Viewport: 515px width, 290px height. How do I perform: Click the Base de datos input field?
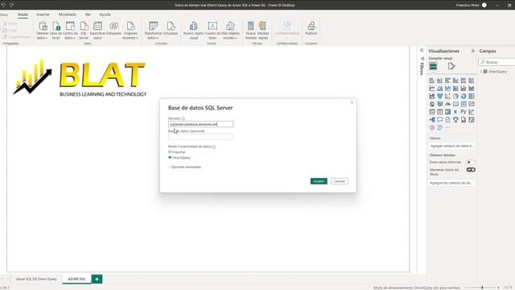coord(200,137)
